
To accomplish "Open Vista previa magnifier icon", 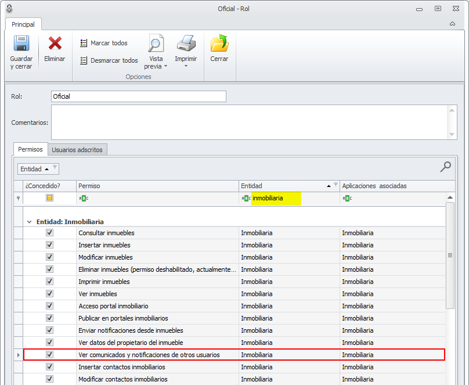I will (x=156, y=44).
